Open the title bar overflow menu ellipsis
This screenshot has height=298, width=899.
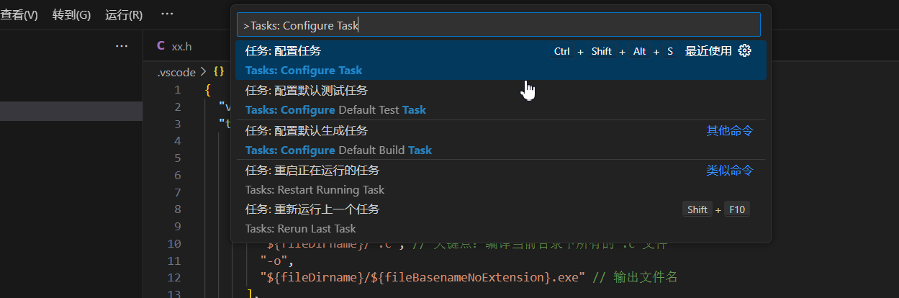pos(167,14)
